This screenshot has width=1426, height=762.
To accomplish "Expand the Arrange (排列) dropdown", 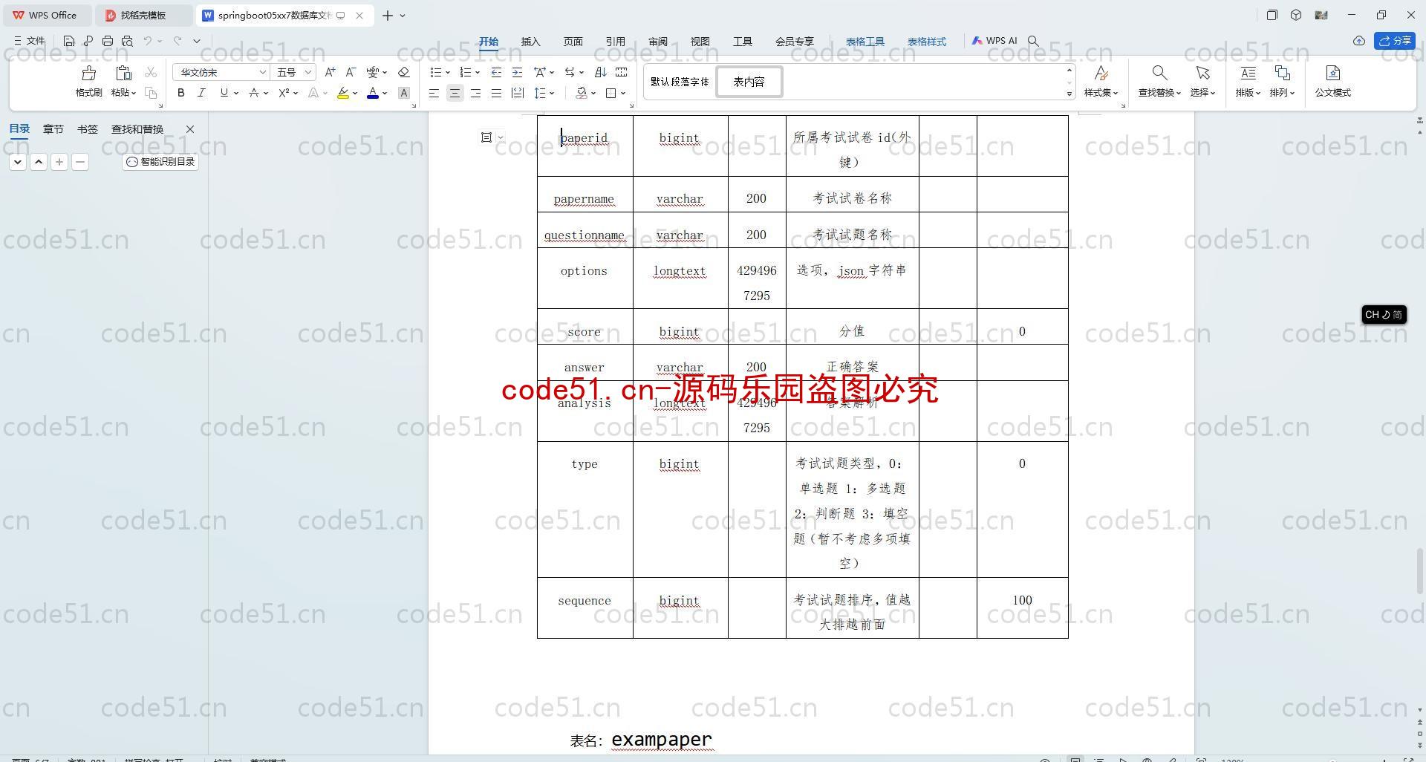I will [x=1282, y=93].
